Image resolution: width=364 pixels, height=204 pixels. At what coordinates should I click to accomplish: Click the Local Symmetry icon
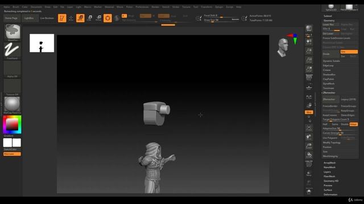309,97
